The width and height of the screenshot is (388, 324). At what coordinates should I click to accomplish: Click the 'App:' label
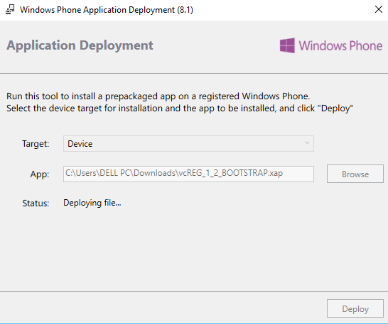click(40, 174)
